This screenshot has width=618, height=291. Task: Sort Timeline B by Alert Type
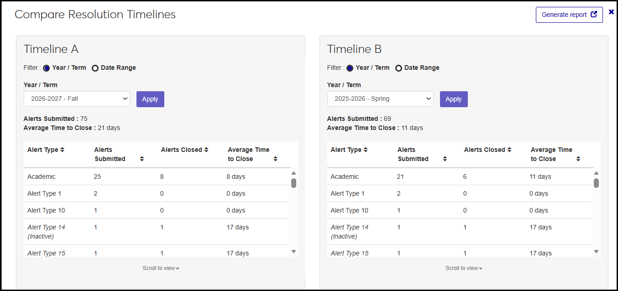click(x=366, y=150)
